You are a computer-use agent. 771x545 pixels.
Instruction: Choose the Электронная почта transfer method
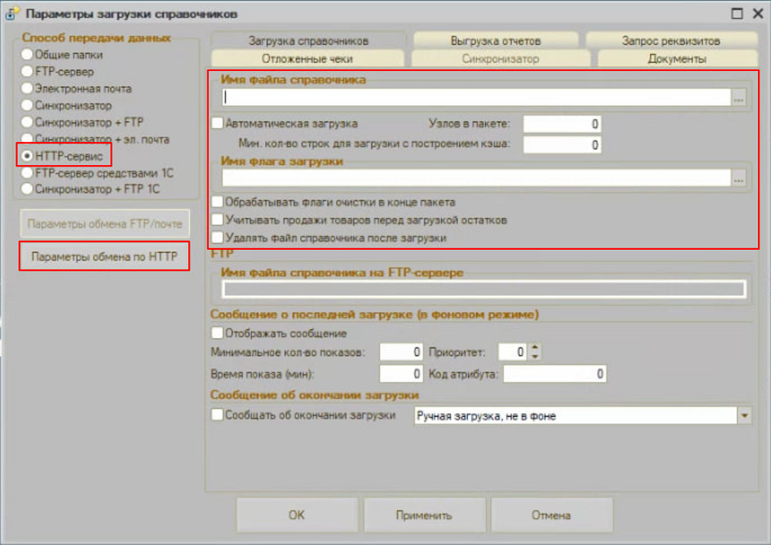coord(28,89)
